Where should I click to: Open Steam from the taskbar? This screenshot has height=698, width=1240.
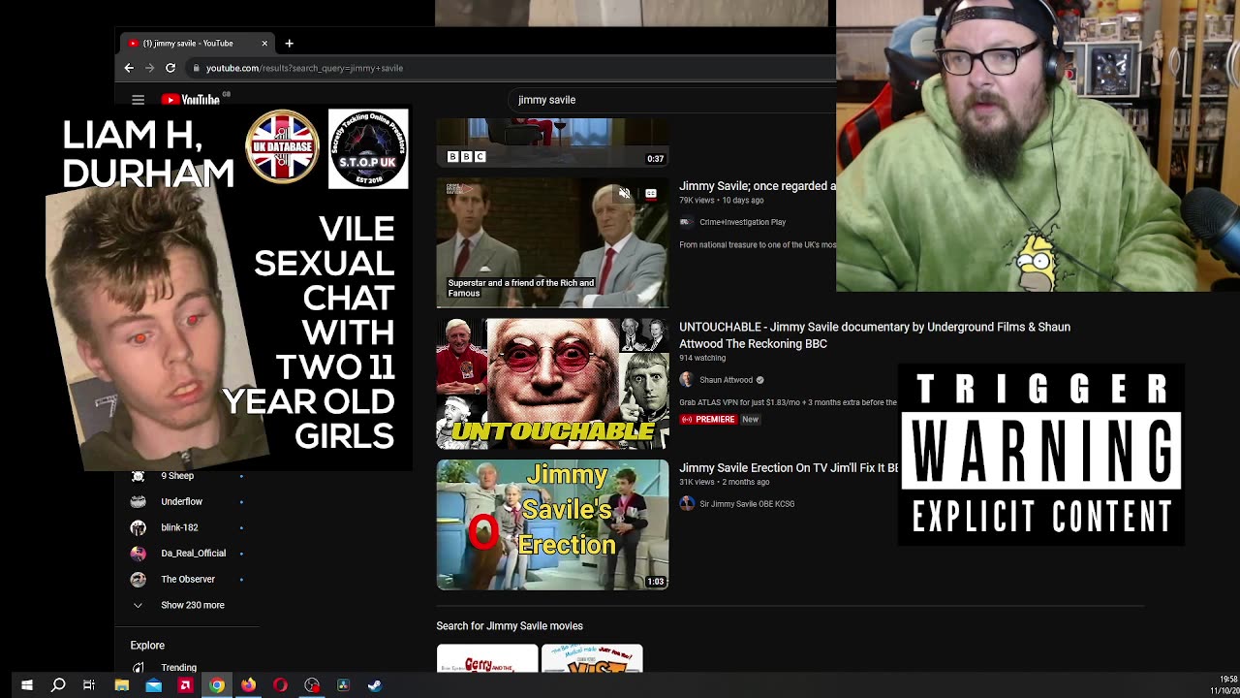[375, 685]
